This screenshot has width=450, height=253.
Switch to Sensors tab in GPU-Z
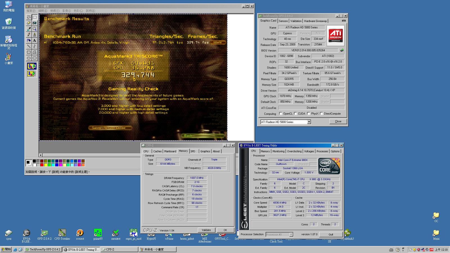click(283, 21)
